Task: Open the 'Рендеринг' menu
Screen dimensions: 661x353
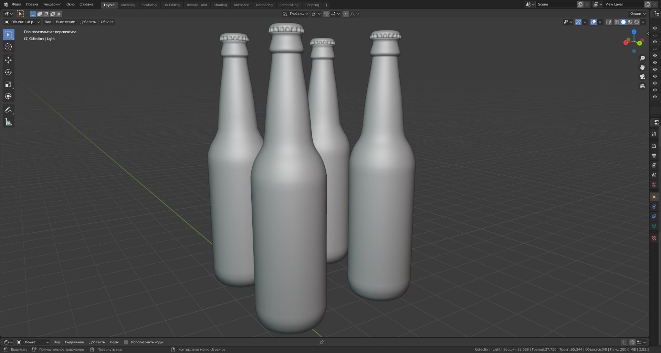Action: pos(52,4)
